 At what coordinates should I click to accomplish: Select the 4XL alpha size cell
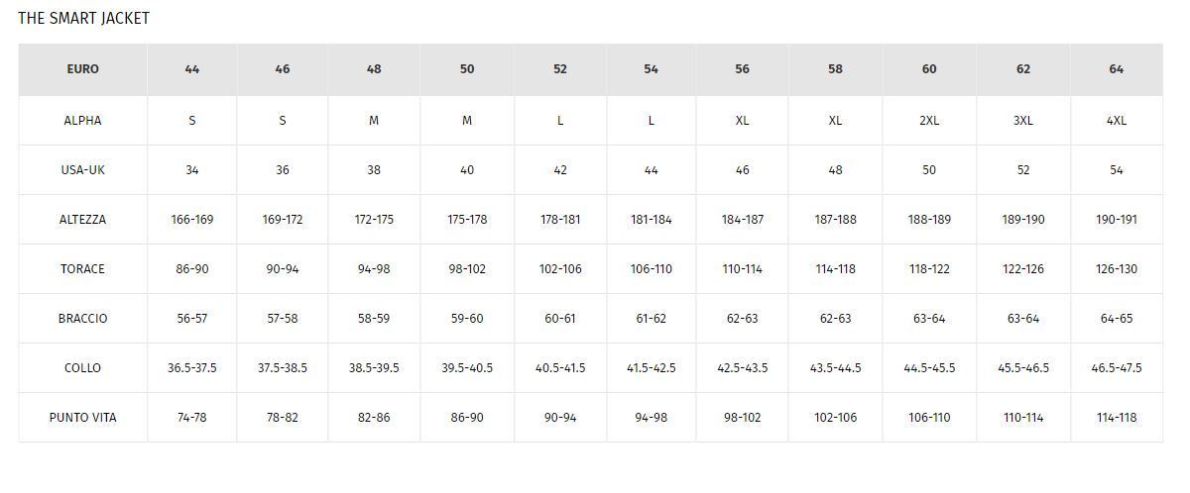(x=1116, y=121)
